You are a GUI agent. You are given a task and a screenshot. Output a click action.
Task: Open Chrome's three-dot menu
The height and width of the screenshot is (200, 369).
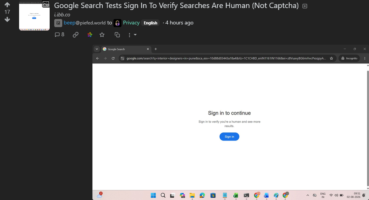click(365, 58)
